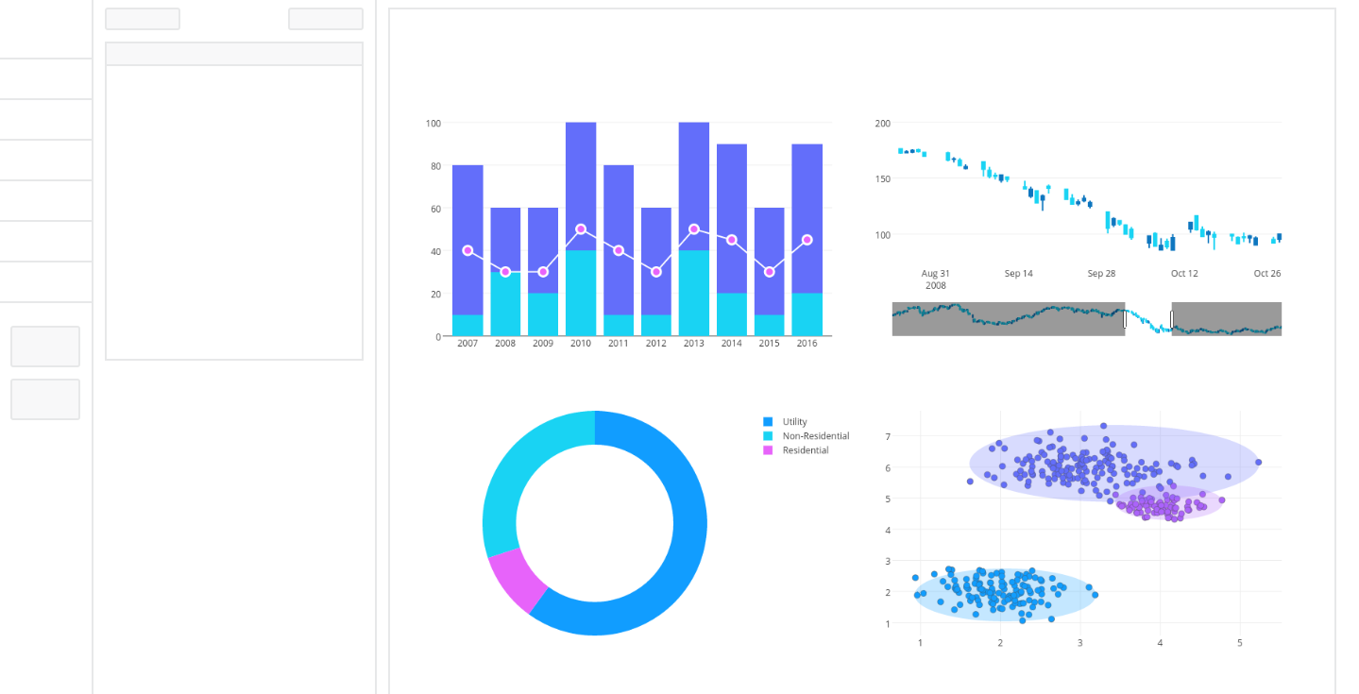The height and width of the screenshot is (694, 1359).
Task: Click the empty list header above the white panel
Action: click(x=233, y=53)
